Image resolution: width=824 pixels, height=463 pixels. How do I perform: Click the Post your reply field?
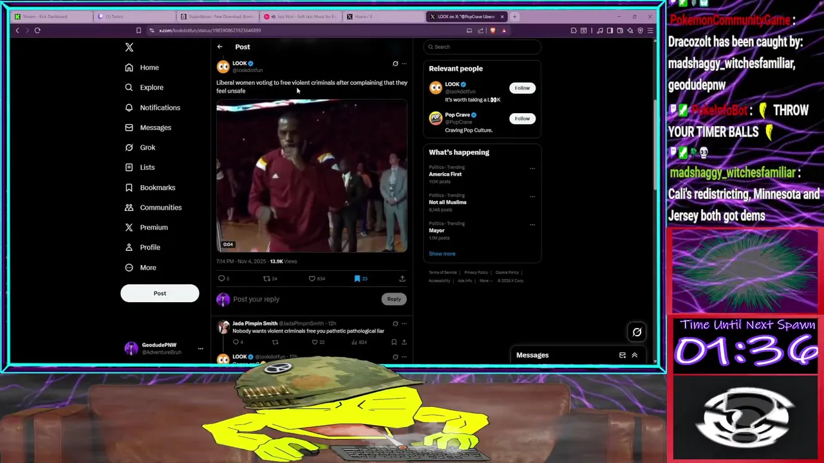306,299
